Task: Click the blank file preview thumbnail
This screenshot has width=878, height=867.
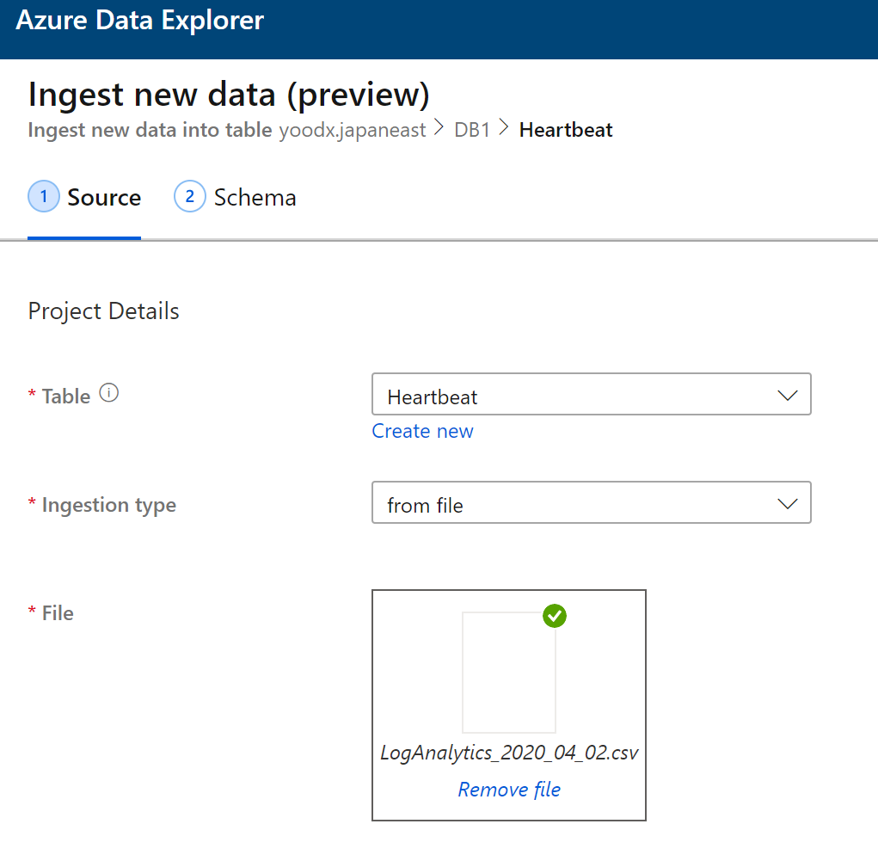Action: pyautogui.click(x=509, y=672)
